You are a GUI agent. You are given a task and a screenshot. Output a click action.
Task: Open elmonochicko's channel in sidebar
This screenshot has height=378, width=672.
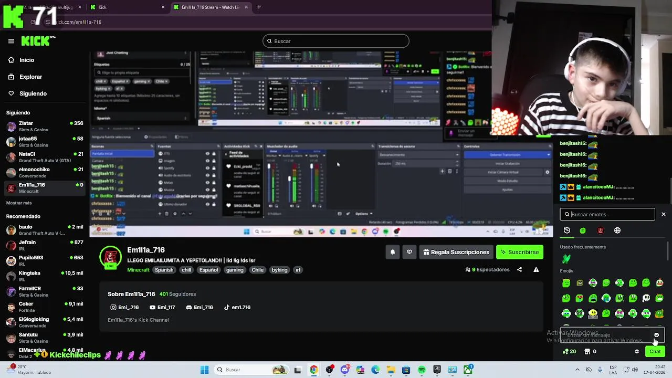45,172
